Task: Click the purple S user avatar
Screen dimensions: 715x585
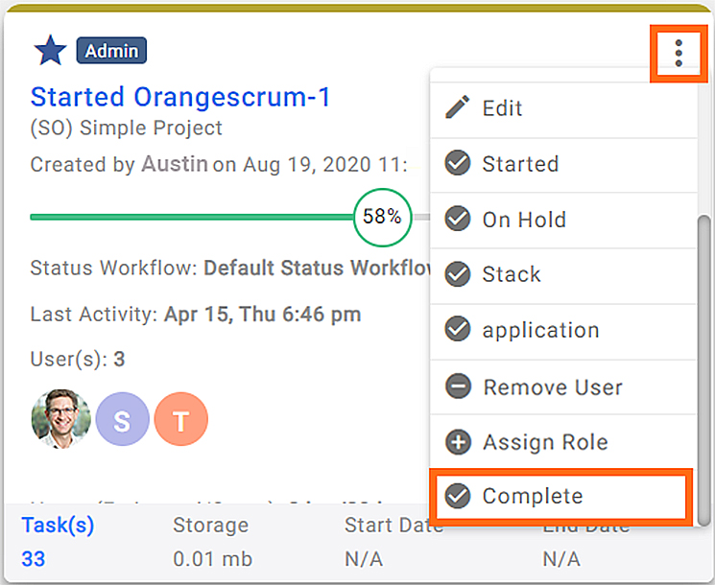Action: [x=122, y=419]
